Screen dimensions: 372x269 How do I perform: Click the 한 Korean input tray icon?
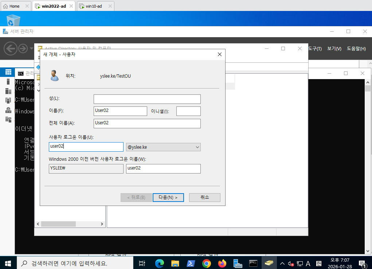[x=318, y=264]
